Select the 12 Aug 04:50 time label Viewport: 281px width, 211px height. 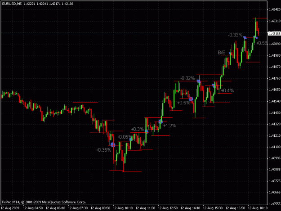click(x=33, y=208)
